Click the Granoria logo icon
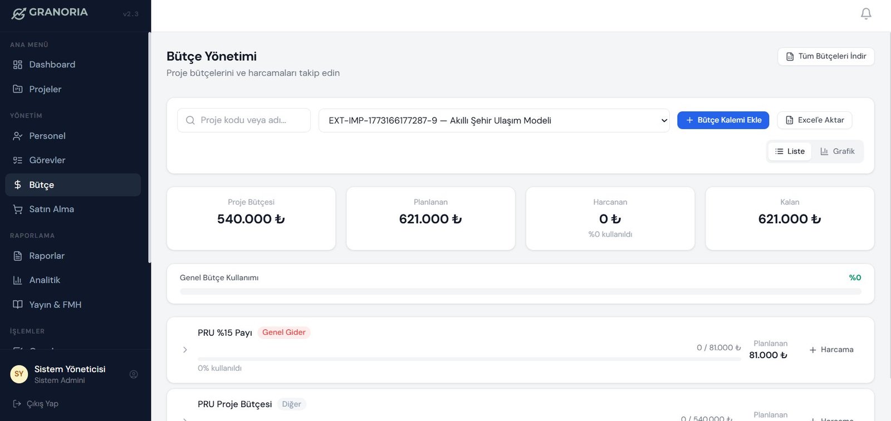Image resolution: width=891 pixels, height=421 pixels. coord(19,13)
